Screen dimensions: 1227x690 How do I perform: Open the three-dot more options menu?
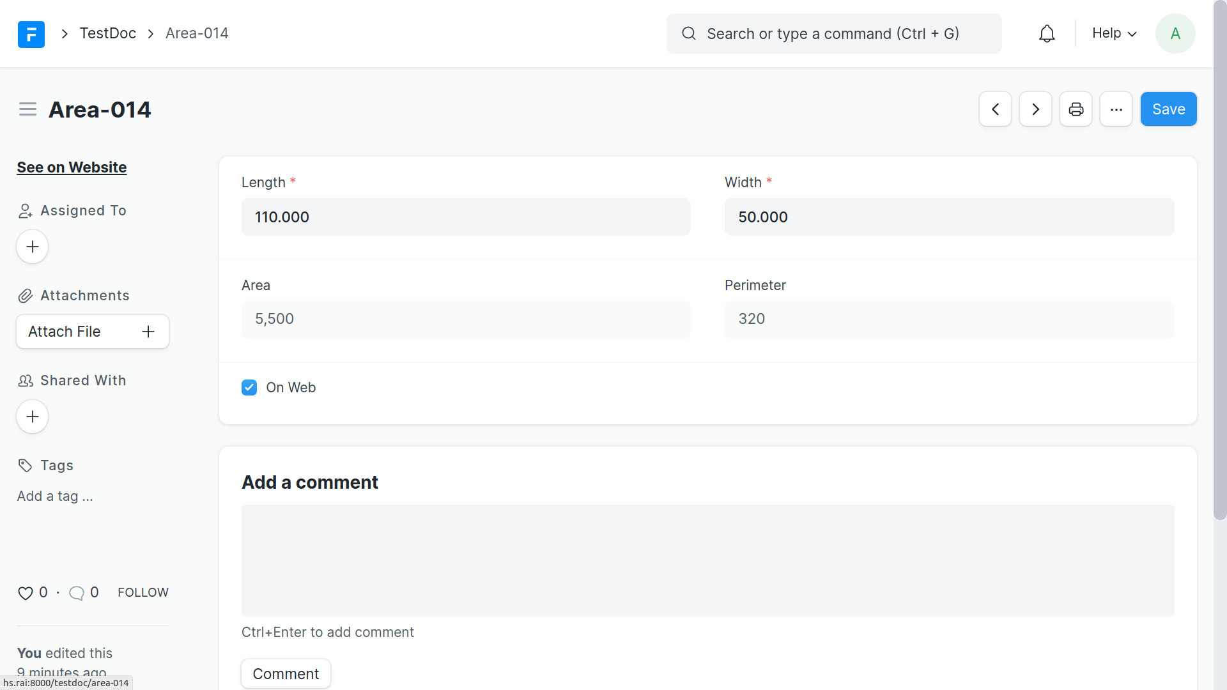[x=1116, y=109]
